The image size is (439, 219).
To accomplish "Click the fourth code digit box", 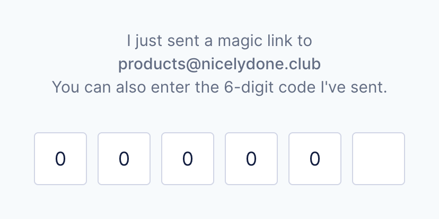I will 251,159.
